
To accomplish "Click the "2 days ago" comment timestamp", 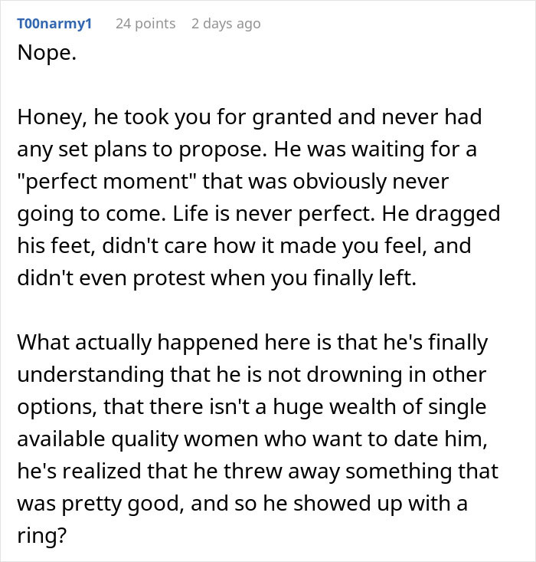I will click(226, 24).
